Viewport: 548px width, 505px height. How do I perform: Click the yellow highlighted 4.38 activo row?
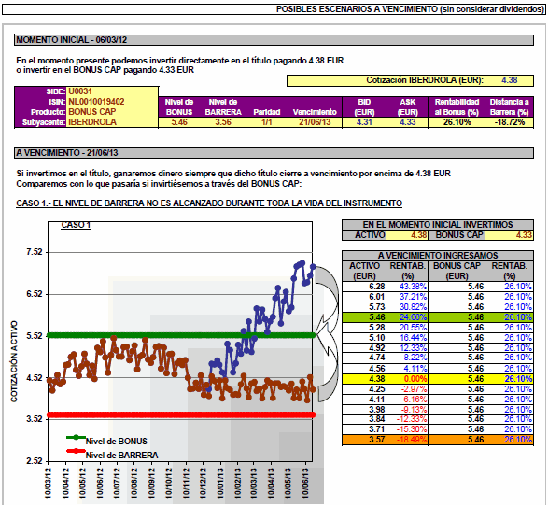[438, 379]
